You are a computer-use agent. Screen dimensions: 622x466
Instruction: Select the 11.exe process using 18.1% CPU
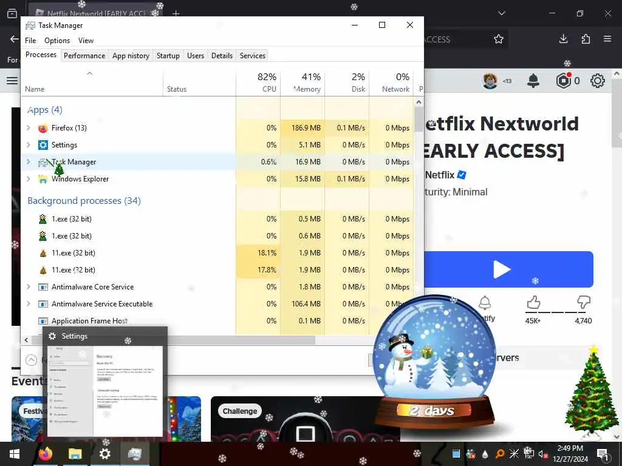point(128,253)
